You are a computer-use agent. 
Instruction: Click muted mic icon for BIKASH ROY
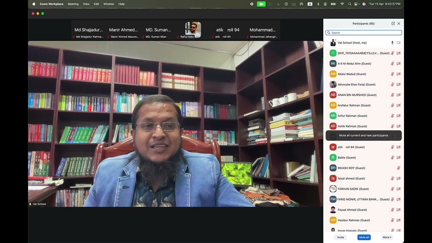pos(399,168)
